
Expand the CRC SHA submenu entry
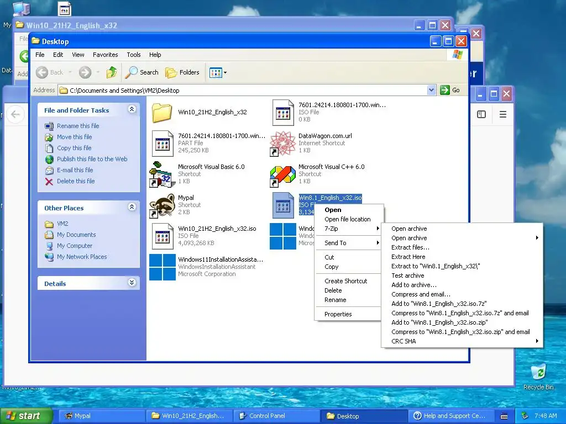462,341
